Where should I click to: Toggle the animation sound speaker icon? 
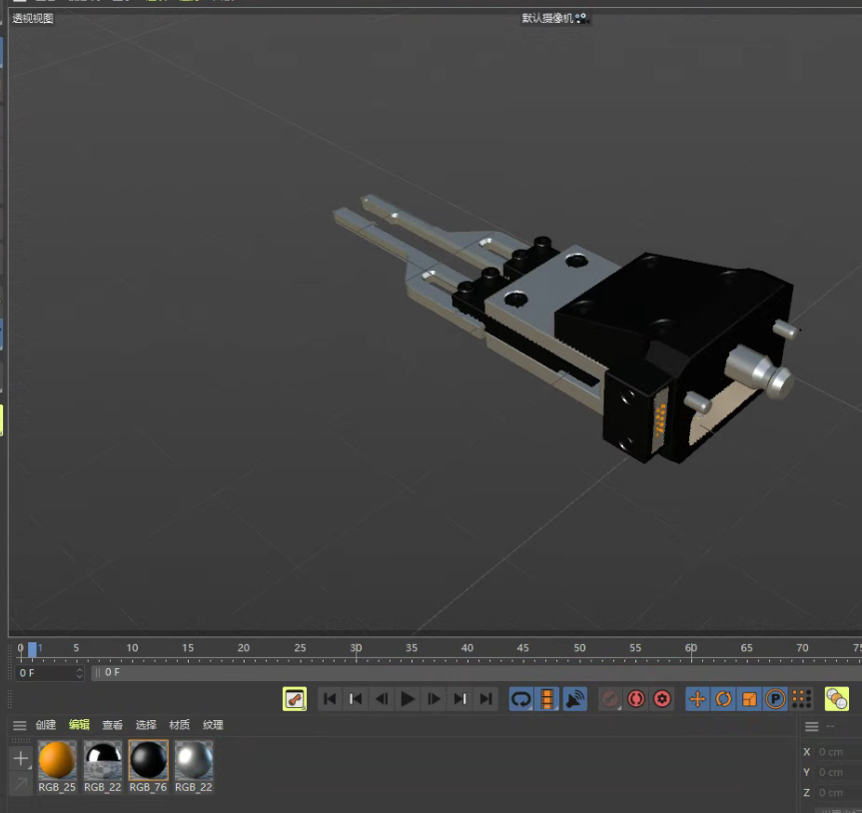coord(574,699)
